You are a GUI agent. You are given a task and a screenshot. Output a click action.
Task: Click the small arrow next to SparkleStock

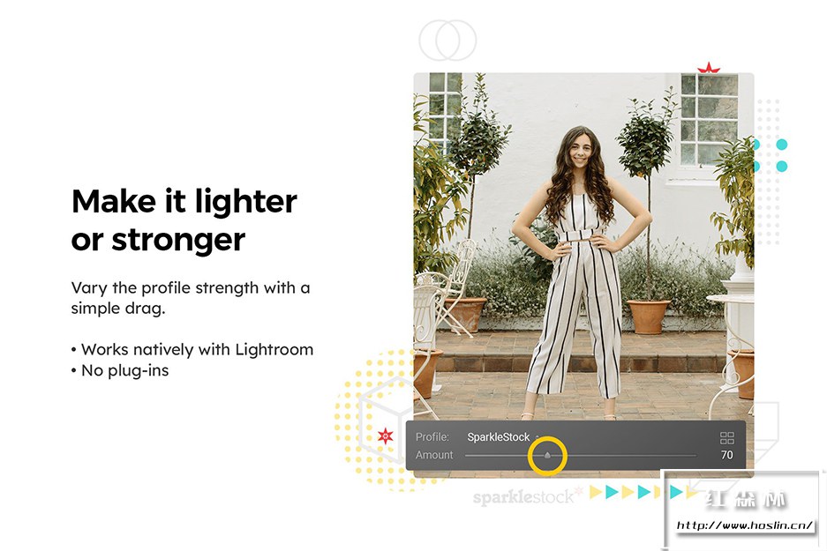pos(537,437)
